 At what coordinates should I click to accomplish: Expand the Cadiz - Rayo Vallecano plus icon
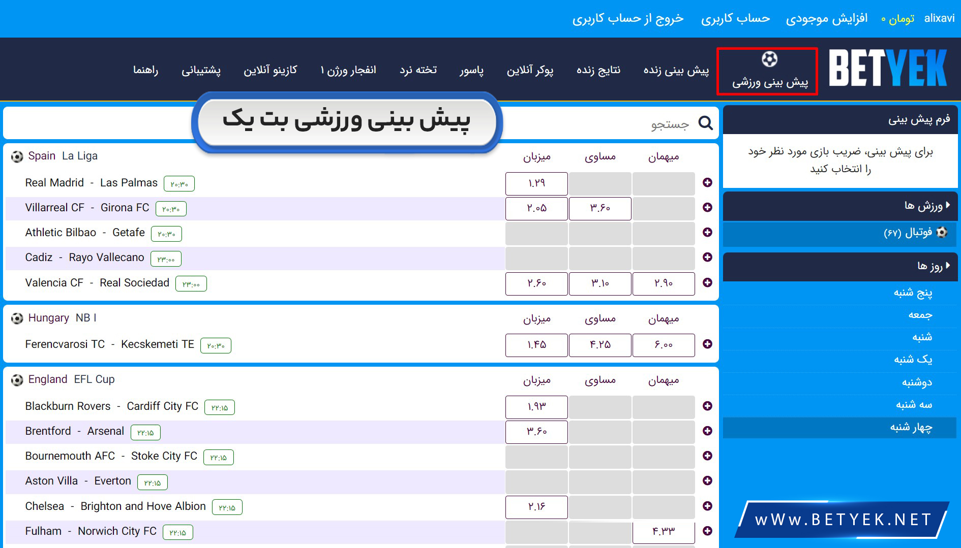707,257
